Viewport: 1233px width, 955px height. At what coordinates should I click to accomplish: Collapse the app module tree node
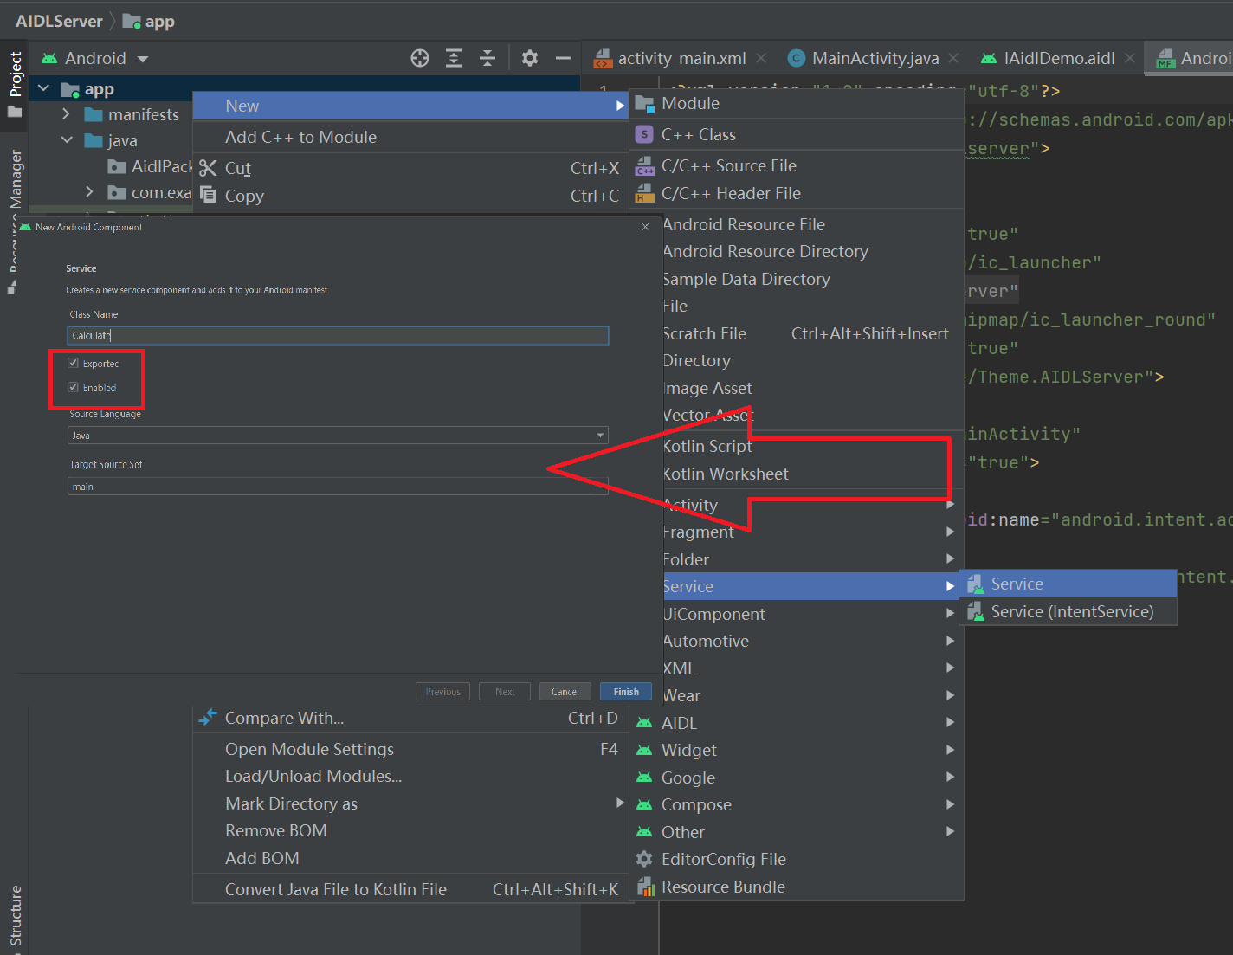[43, 88]
